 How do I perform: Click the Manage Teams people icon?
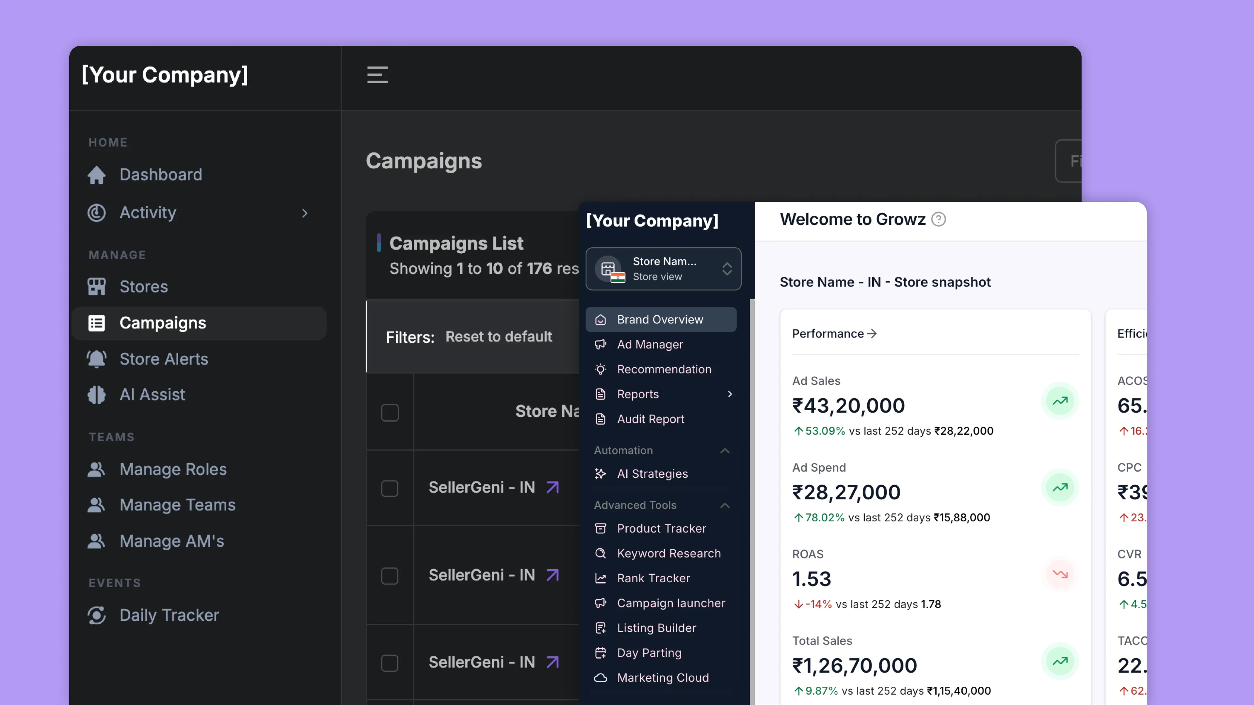[96, 505]
